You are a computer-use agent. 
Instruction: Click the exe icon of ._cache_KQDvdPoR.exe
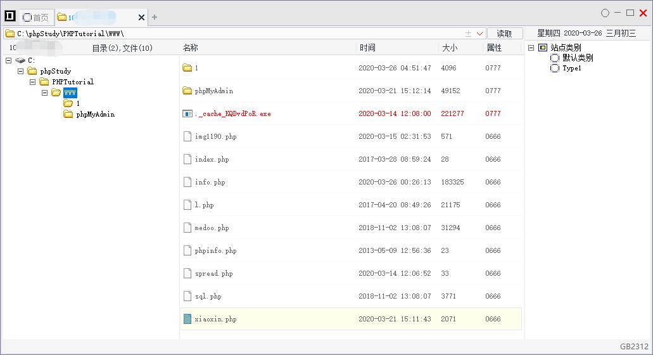point(187,113)
